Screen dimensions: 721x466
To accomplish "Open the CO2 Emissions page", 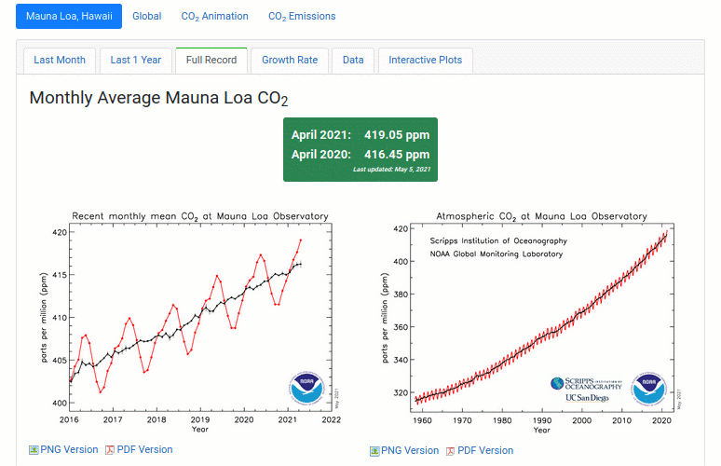I will pos(302,17).
